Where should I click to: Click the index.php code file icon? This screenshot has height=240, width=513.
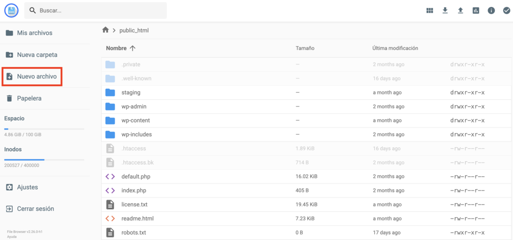(110, 190)
